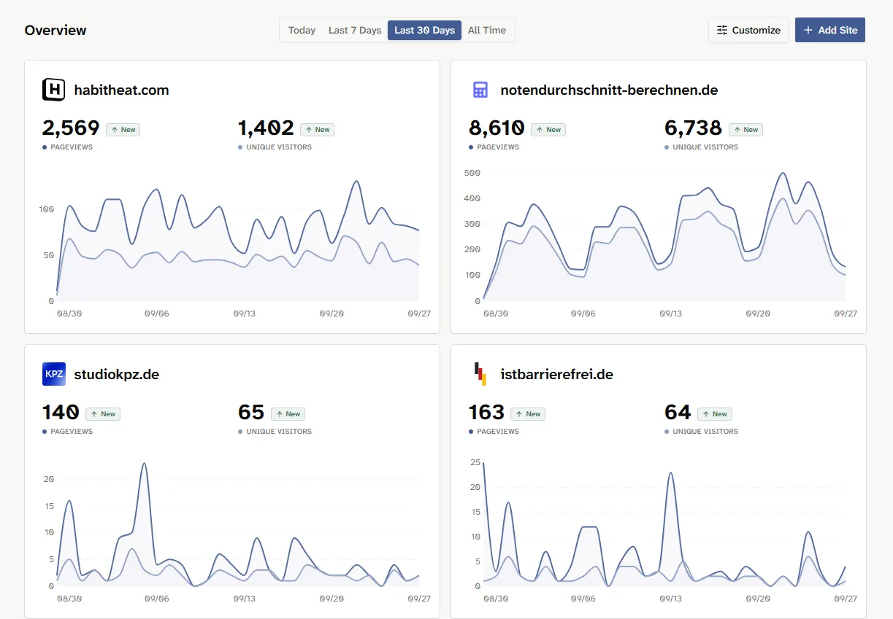
Task: Click 09/06 axis label in studiokpz.de chart
Action: pyautogui.click(x=157, y=598)
